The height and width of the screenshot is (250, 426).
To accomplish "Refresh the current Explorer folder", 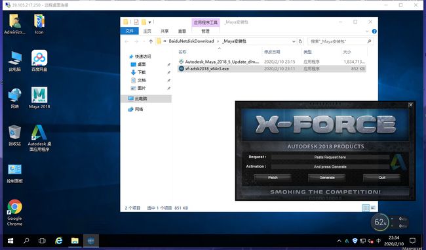I will (x=300, y=41).
